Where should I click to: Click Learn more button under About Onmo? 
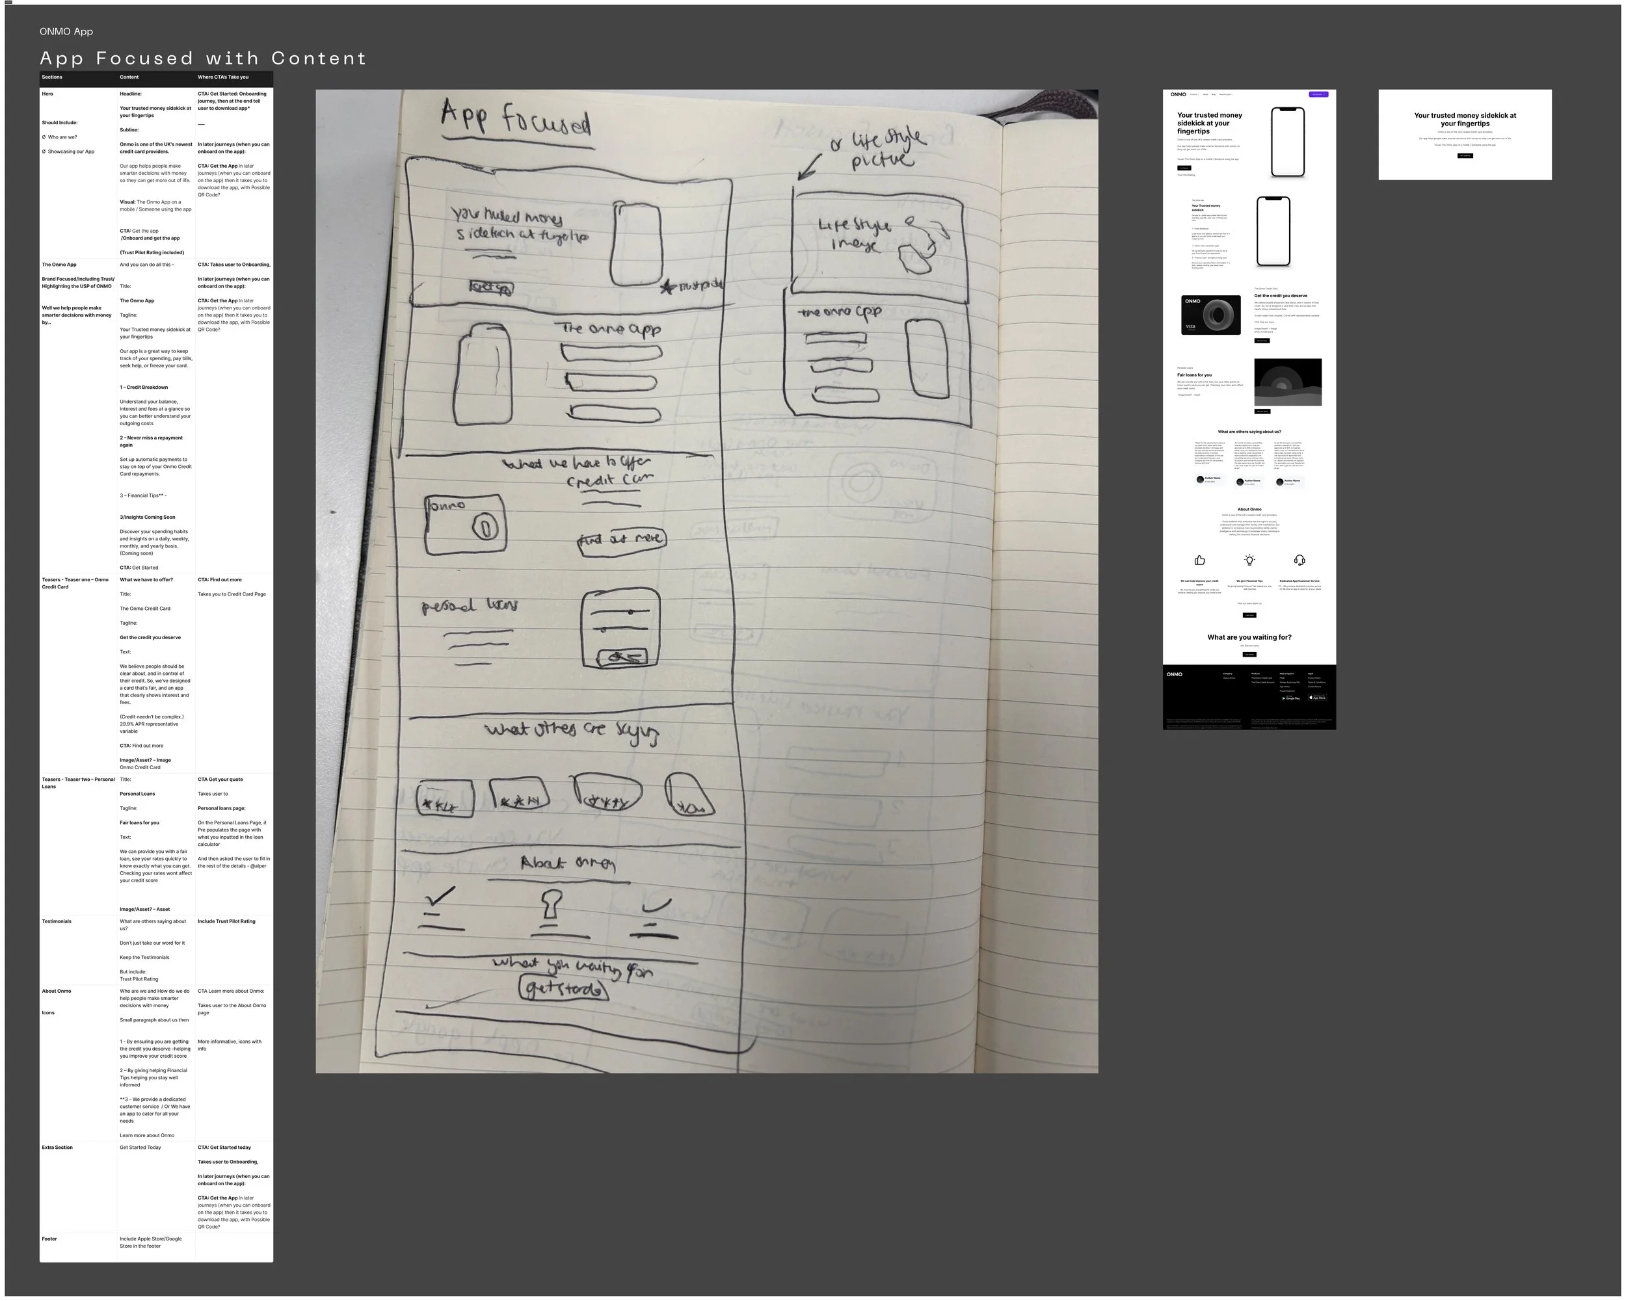pos(1249,615)
